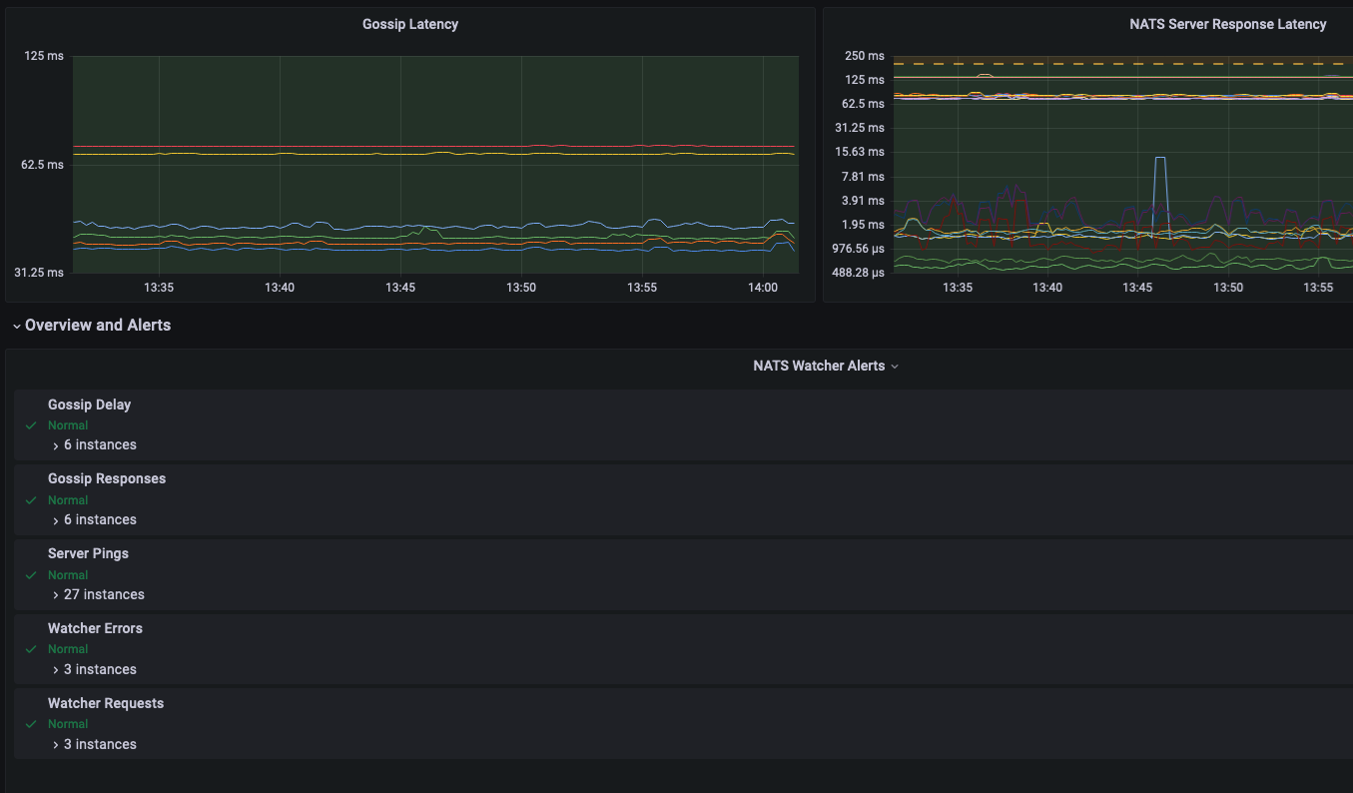
Task: Click Normal status under Server Pings
Action: coord(68,575)
